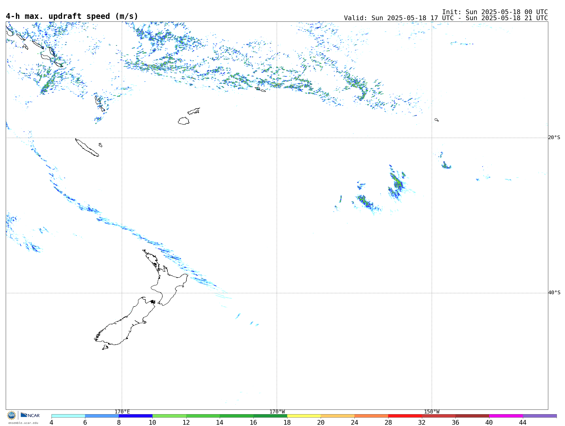Click the chart title '4-h max. updraft speed (m/s)'
Image resolution: width=565 pixels, height=426 pixels.
click(x=72, y=16)
